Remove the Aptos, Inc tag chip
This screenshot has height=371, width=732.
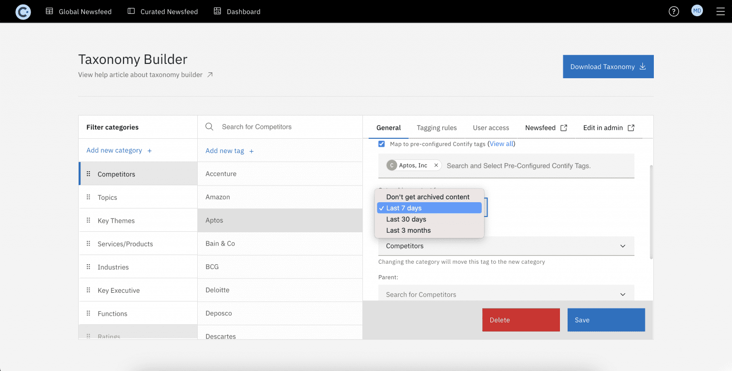click(x=436, y=165)
